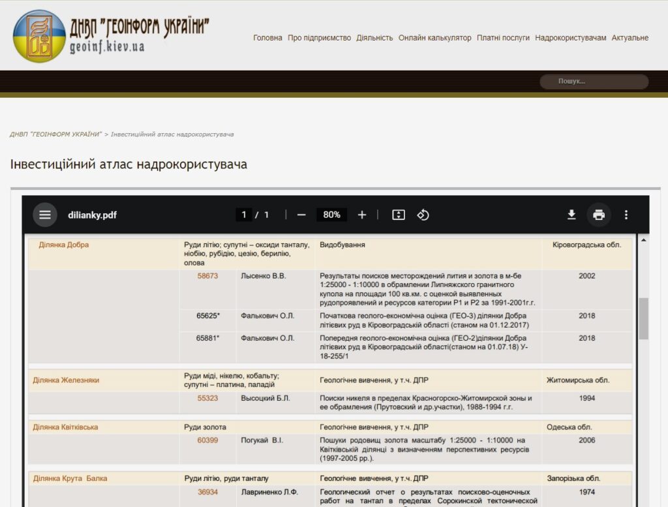Open the Ділянка Квітківська link
The height and width of the screenshot is (507, 668).
coord(65,427)
